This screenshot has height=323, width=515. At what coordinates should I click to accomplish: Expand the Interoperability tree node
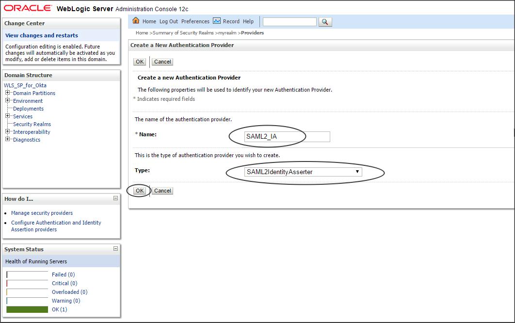[x=8, y=131]
